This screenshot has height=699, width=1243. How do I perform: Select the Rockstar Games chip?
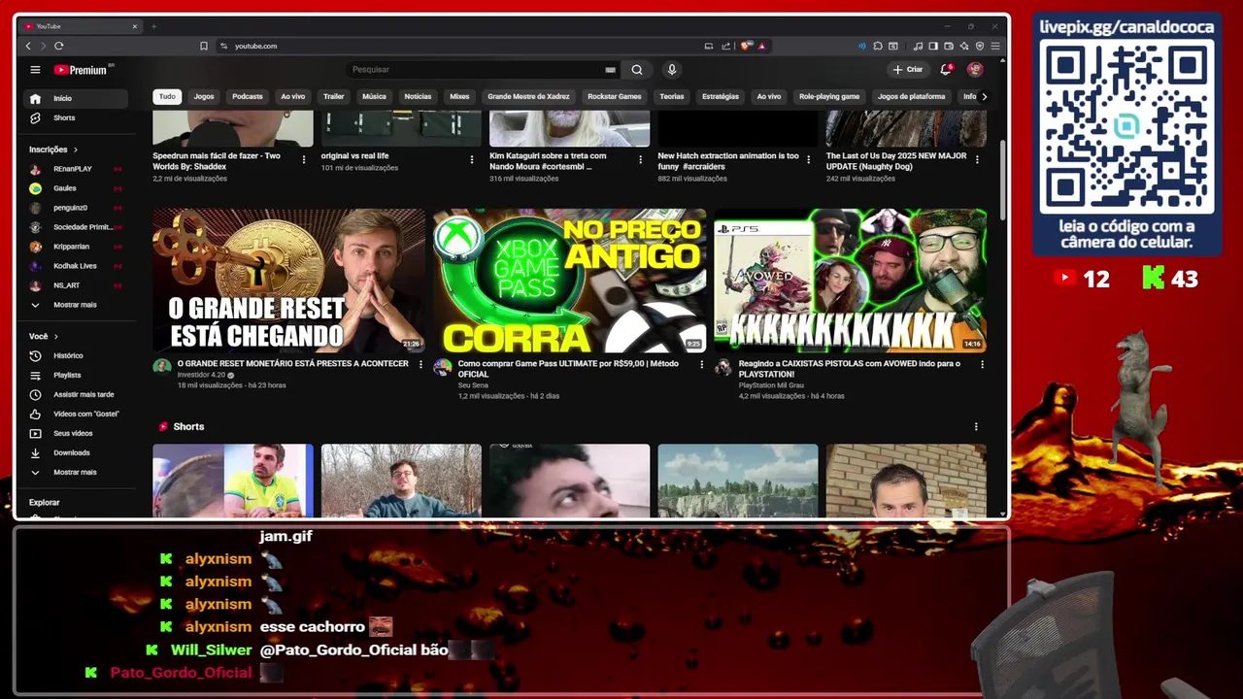[615, 96]
